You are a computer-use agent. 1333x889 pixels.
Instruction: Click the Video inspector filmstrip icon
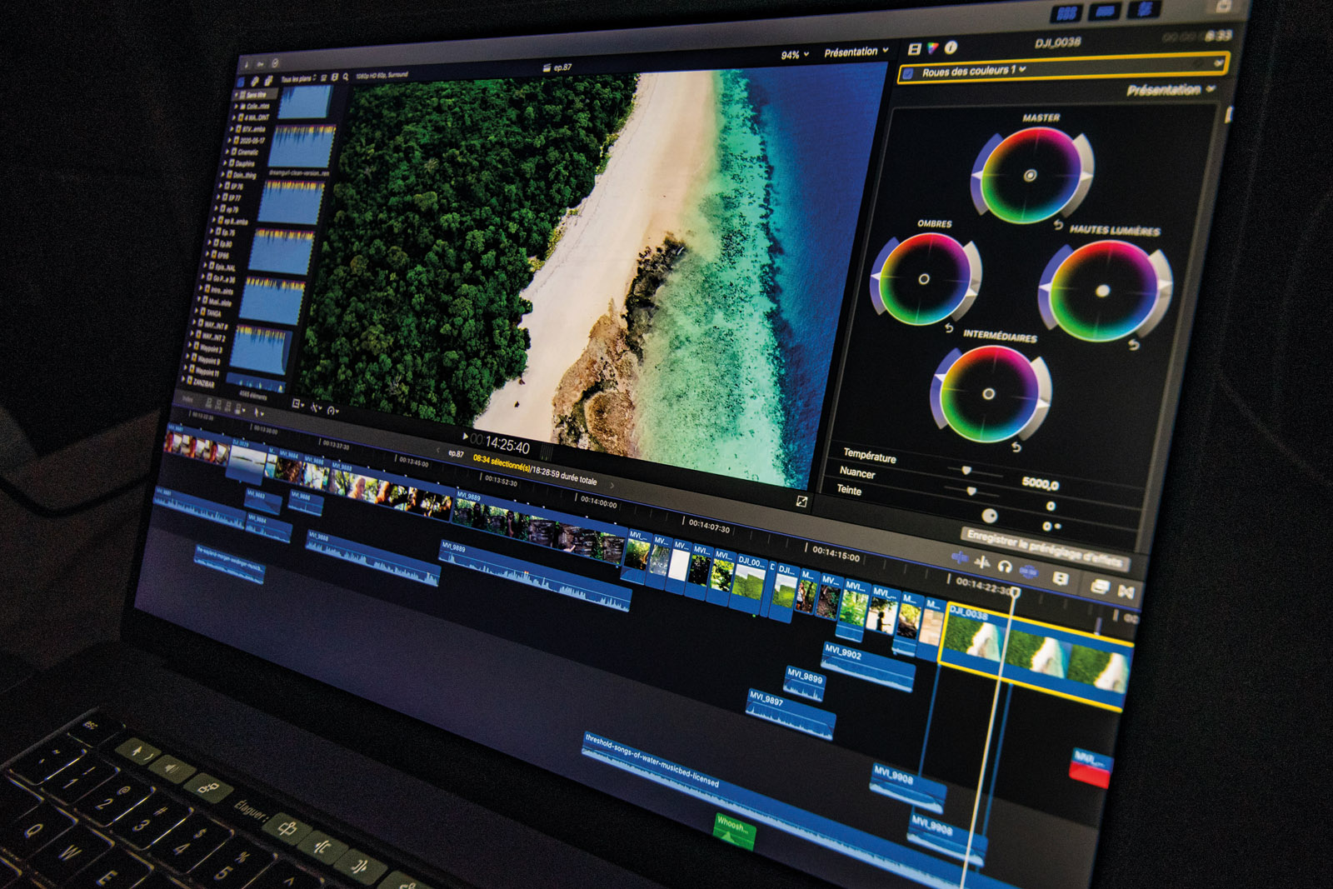click(914, 49)
